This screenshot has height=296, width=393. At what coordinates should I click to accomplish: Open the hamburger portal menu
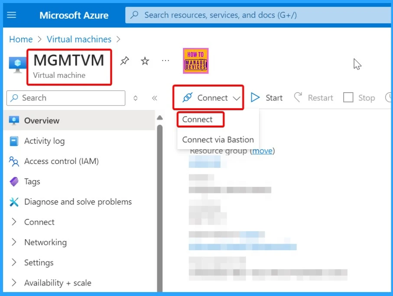point(12,15)
